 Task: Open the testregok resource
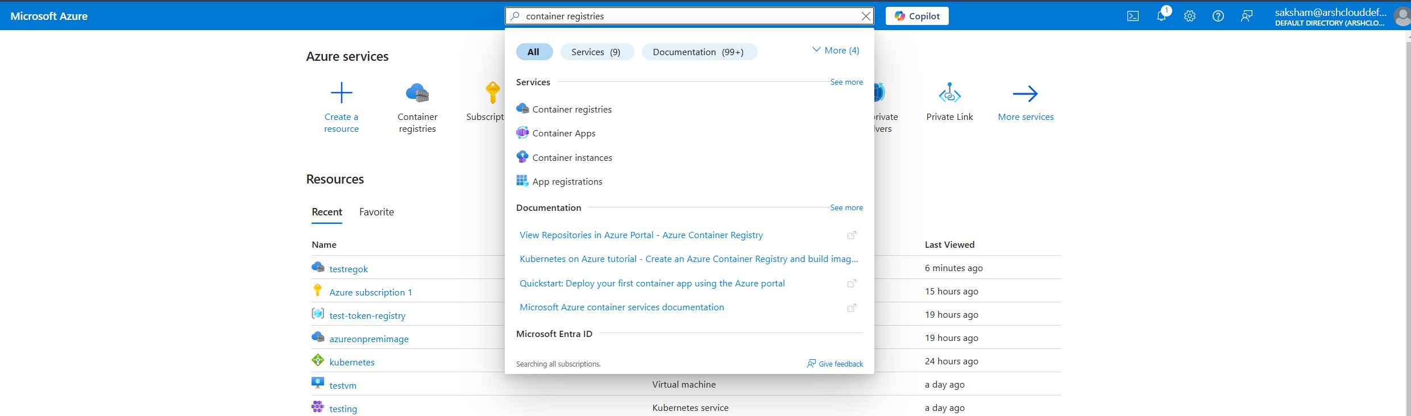tap(348, 269)
